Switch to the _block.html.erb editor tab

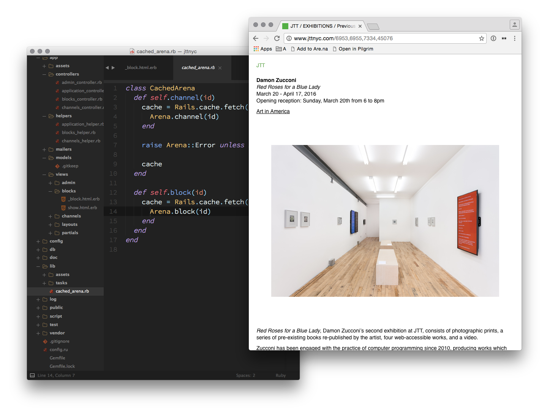pos(141,68)
